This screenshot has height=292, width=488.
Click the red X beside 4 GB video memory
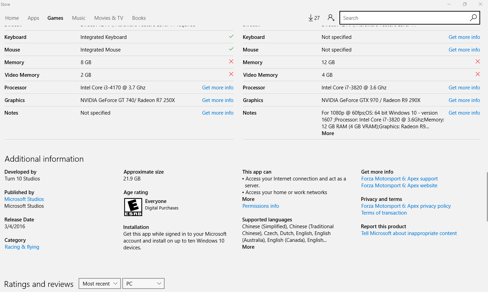coord(478,74)
